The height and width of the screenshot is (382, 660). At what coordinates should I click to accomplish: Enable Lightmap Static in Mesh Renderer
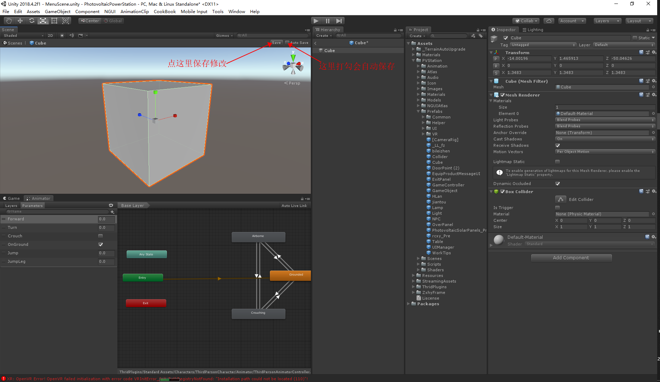tap(557, 162)
